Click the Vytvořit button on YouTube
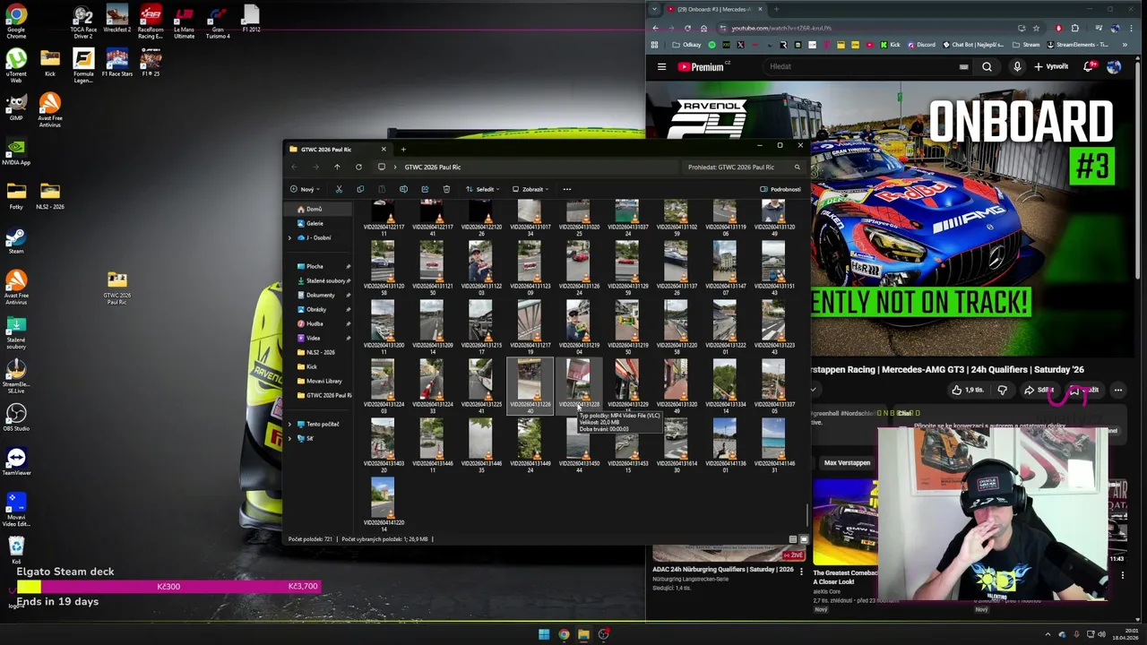This screenshot has height=645, width=1147. pyautogui.click(x=1051, y=66)
